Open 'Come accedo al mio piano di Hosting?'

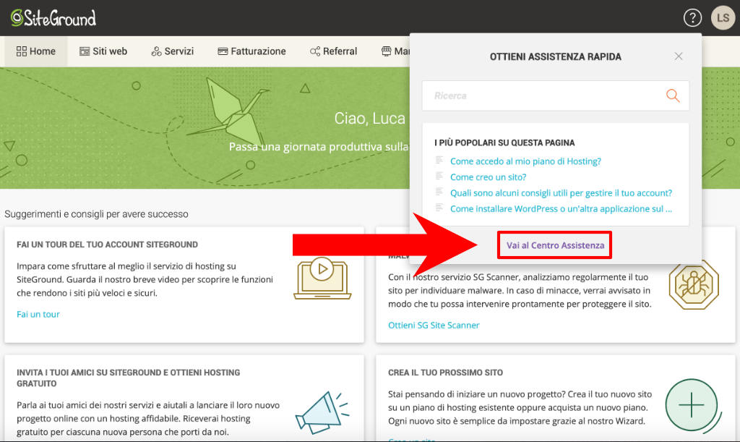click(x=525, y=161)
